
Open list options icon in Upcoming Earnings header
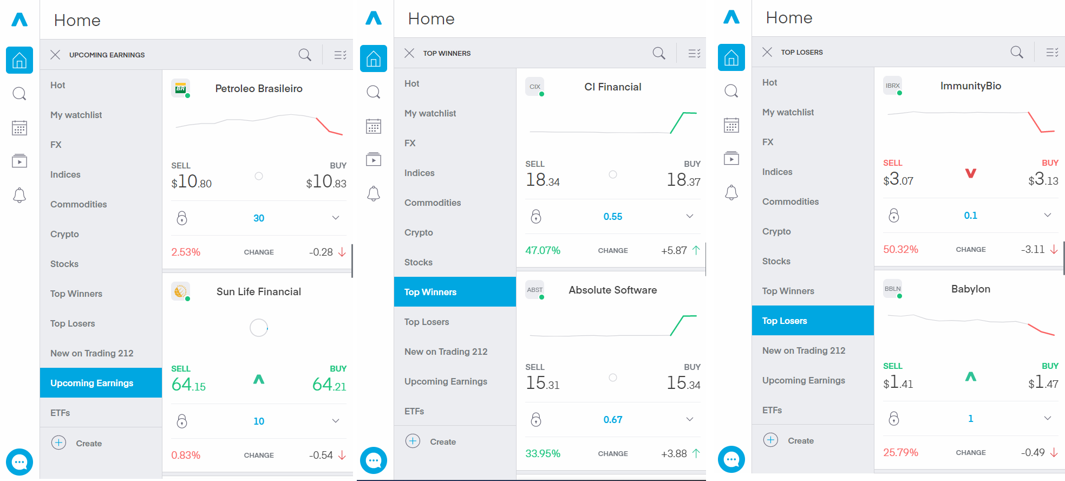340,55
